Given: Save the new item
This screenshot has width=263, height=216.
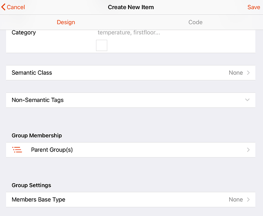Looking at the screenshot, I should click(x=253, y=7).
